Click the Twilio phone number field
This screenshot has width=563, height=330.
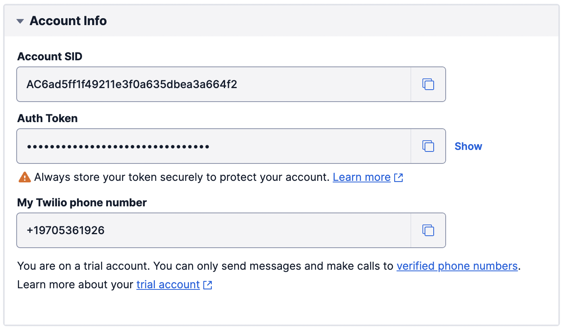coord(213,230)
